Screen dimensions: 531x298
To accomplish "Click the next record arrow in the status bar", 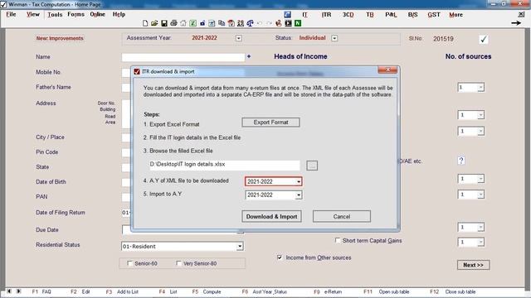I will click(18, 291).
